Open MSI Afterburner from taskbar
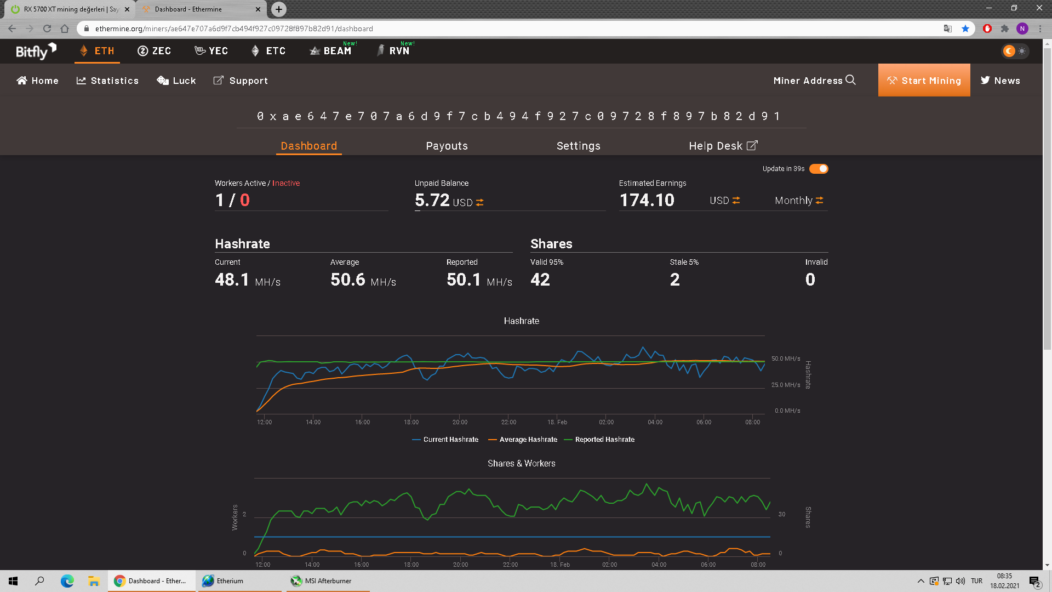The width and height of the screenshot is (1052, 592). (x=328, y=581)
